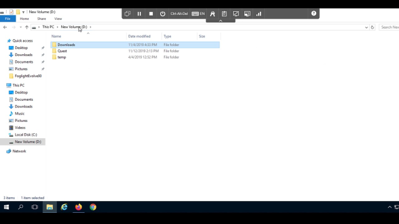Click the keys credentials icon in toolbar
Image resolution: width=399 pixels, height=224 pixels.
tap(213, 14)
